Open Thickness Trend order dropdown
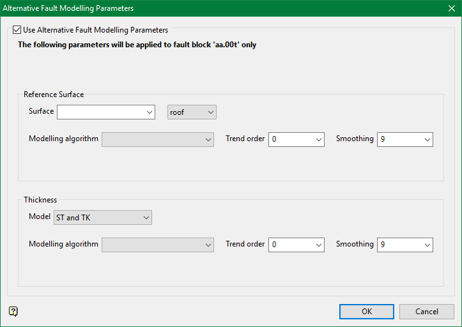Image resolution: width=462 pixels, height=327 pixels. [318, 245]
